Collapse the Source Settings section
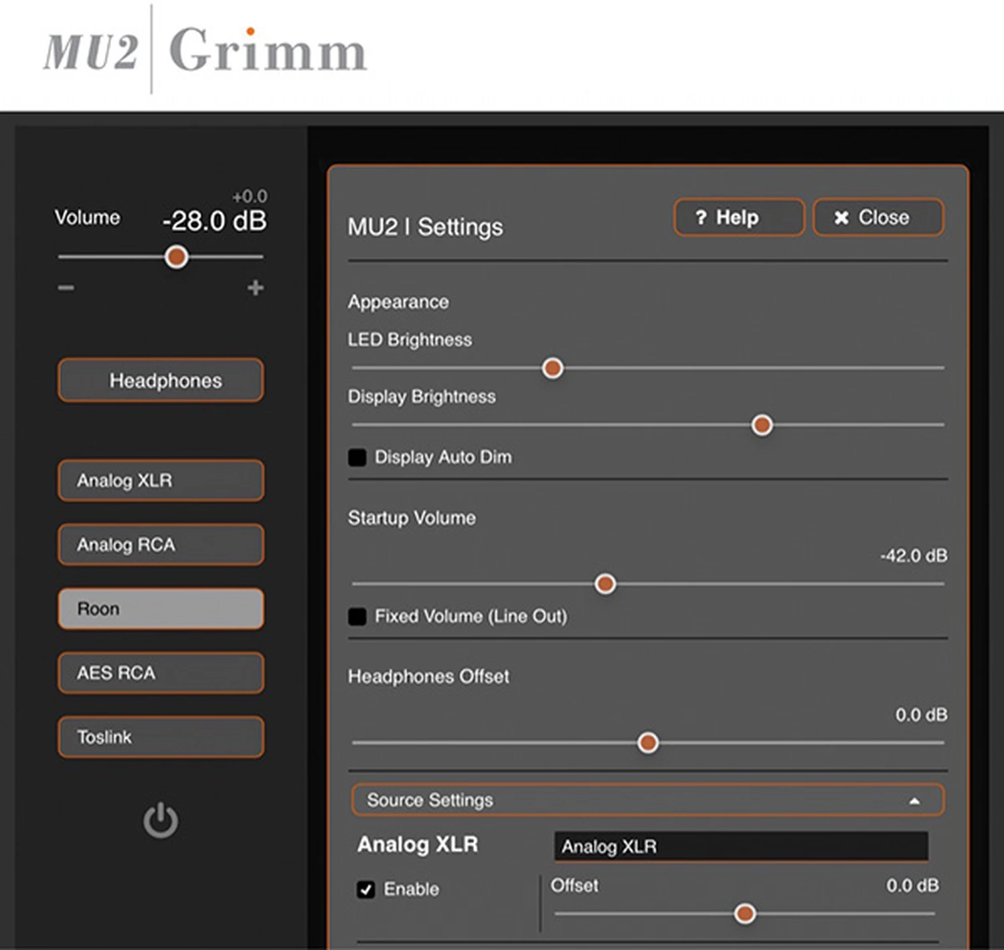 (647, 800)
